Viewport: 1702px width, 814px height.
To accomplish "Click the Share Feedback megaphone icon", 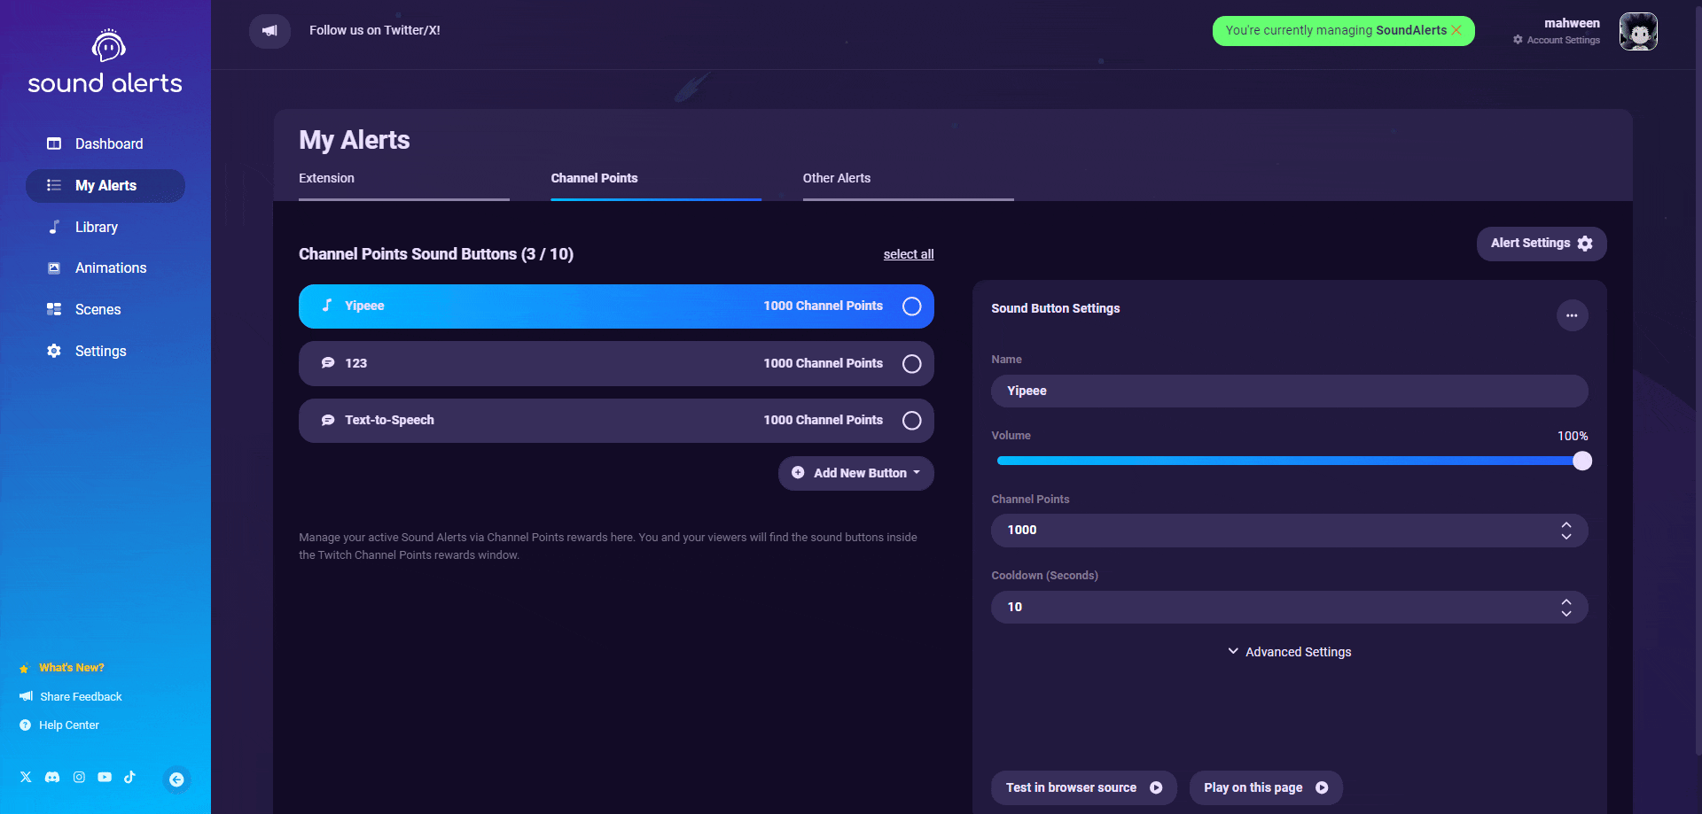I will [x=26, y=696].
